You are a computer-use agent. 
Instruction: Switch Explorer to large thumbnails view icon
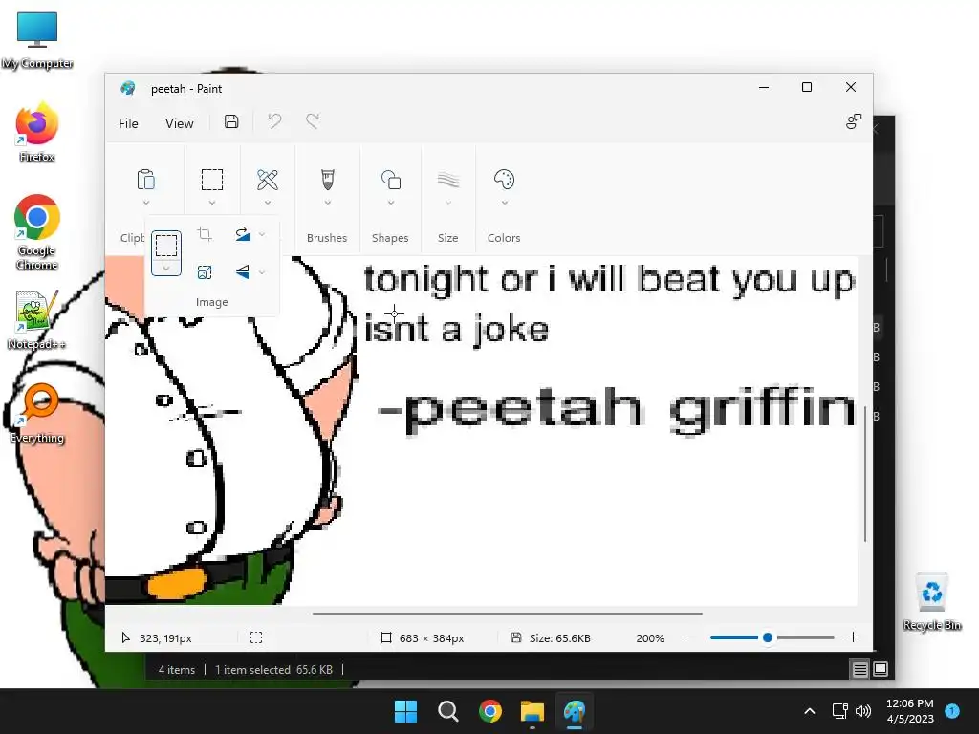881,670
